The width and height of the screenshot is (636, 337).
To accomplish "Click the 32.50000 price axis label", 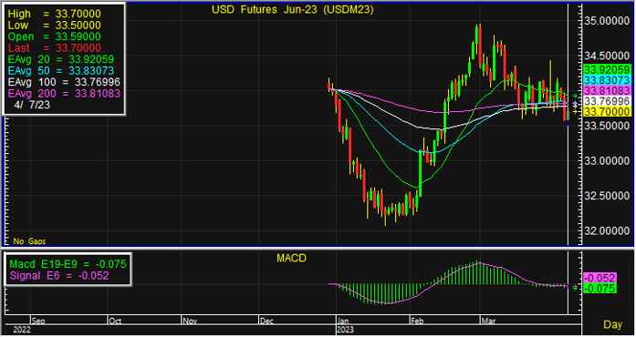I will [x=607, y=196].
